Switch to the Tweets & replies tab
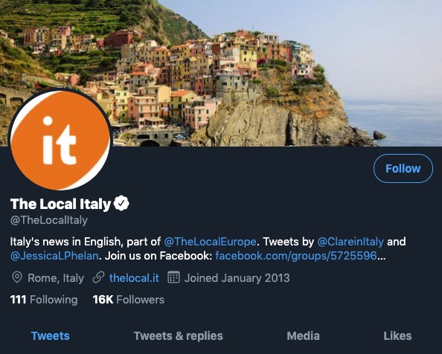This screenshot has width=442, height=354. pos(178,336)
